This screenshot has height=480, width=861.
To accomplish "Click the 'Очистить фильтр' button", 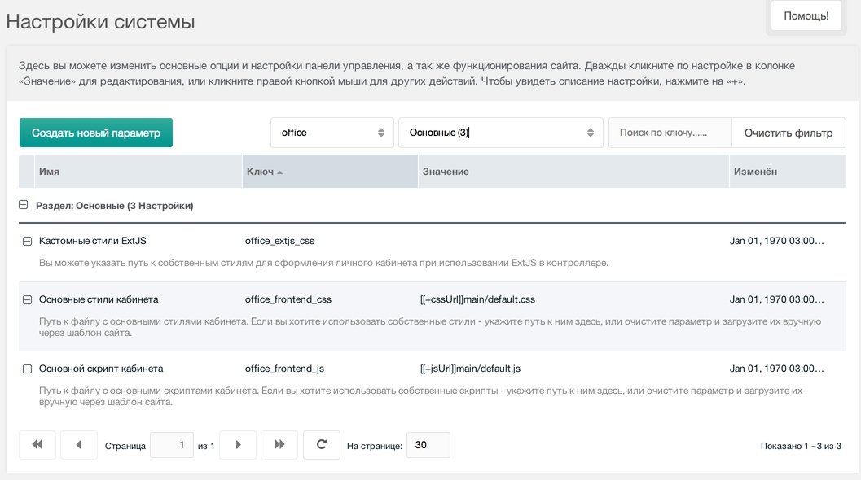I will [789, 133].
